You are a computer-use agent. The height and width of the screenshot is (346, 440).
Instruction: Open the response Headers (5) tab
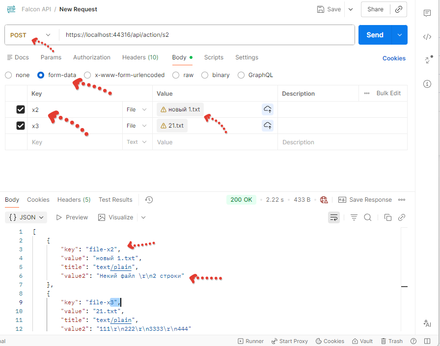point(74,200)
